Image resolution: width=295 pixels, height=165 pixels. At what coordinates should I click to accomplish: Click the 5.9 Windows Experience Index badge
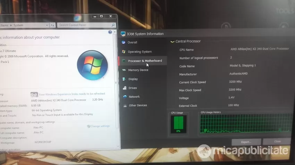pyautogui.click(x=34, y=95)
